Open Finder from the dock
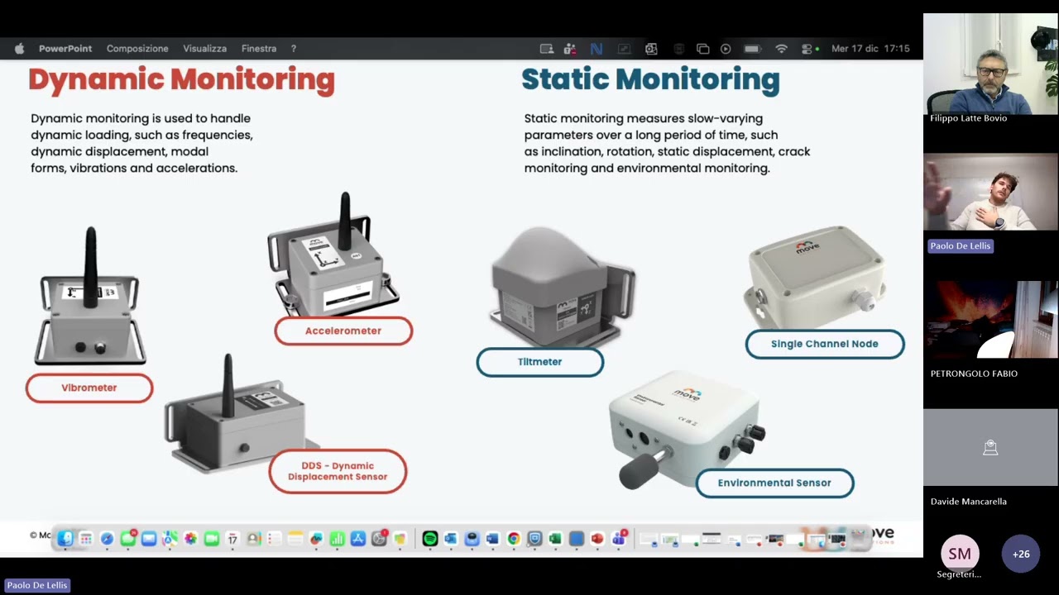The image size is (1059, 595). point(65,539)
